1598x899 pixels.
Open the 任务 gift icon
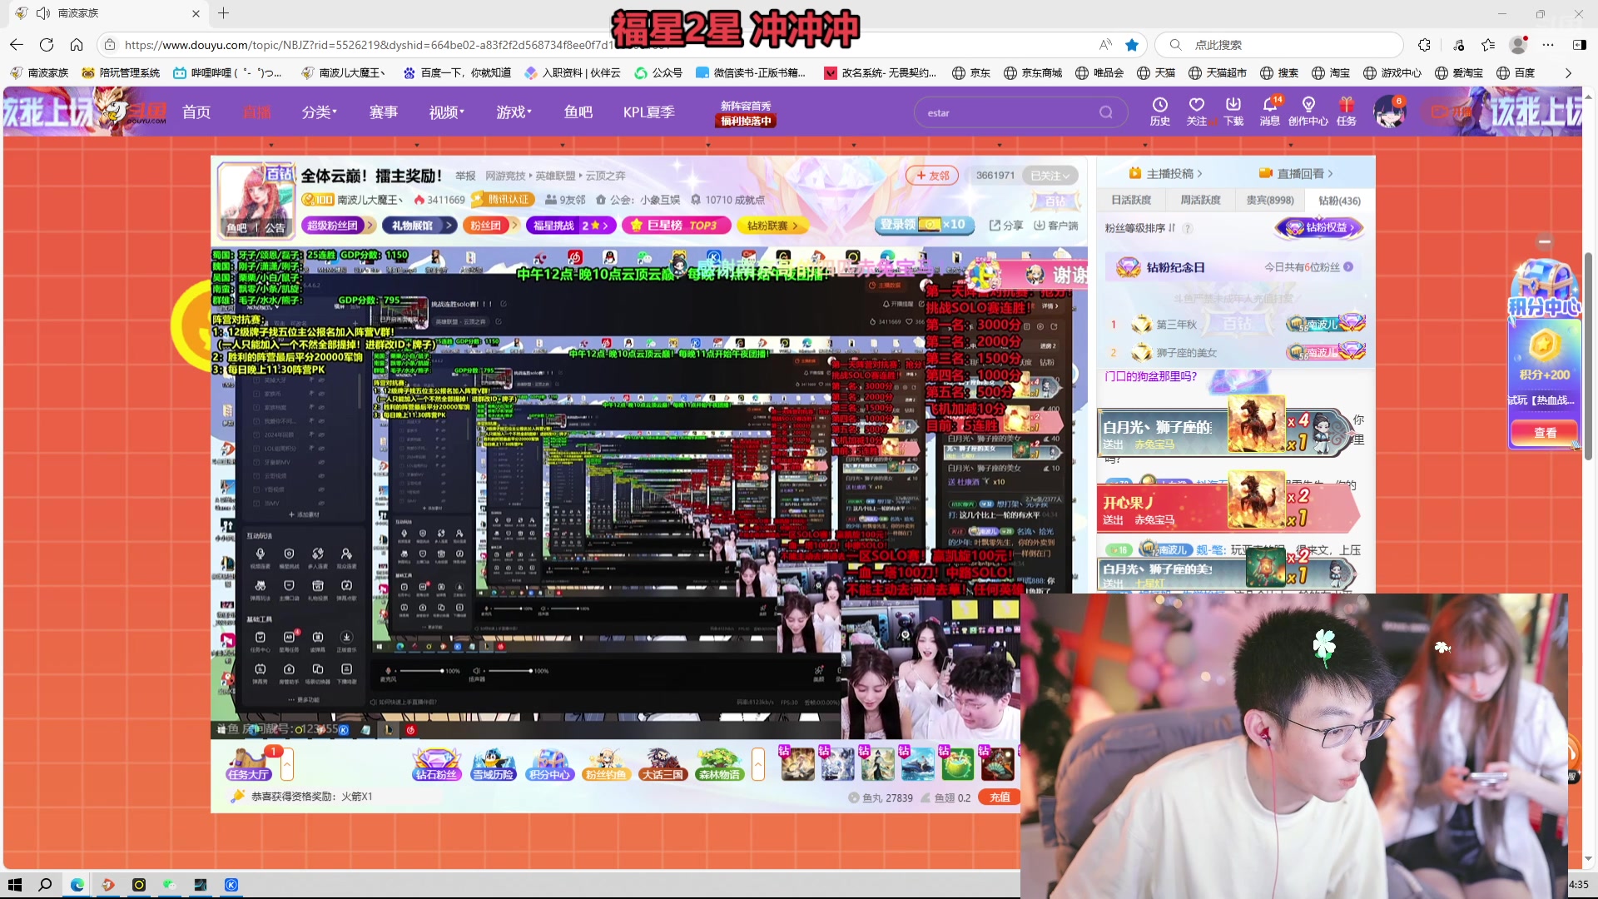[x=1347, y=112]
